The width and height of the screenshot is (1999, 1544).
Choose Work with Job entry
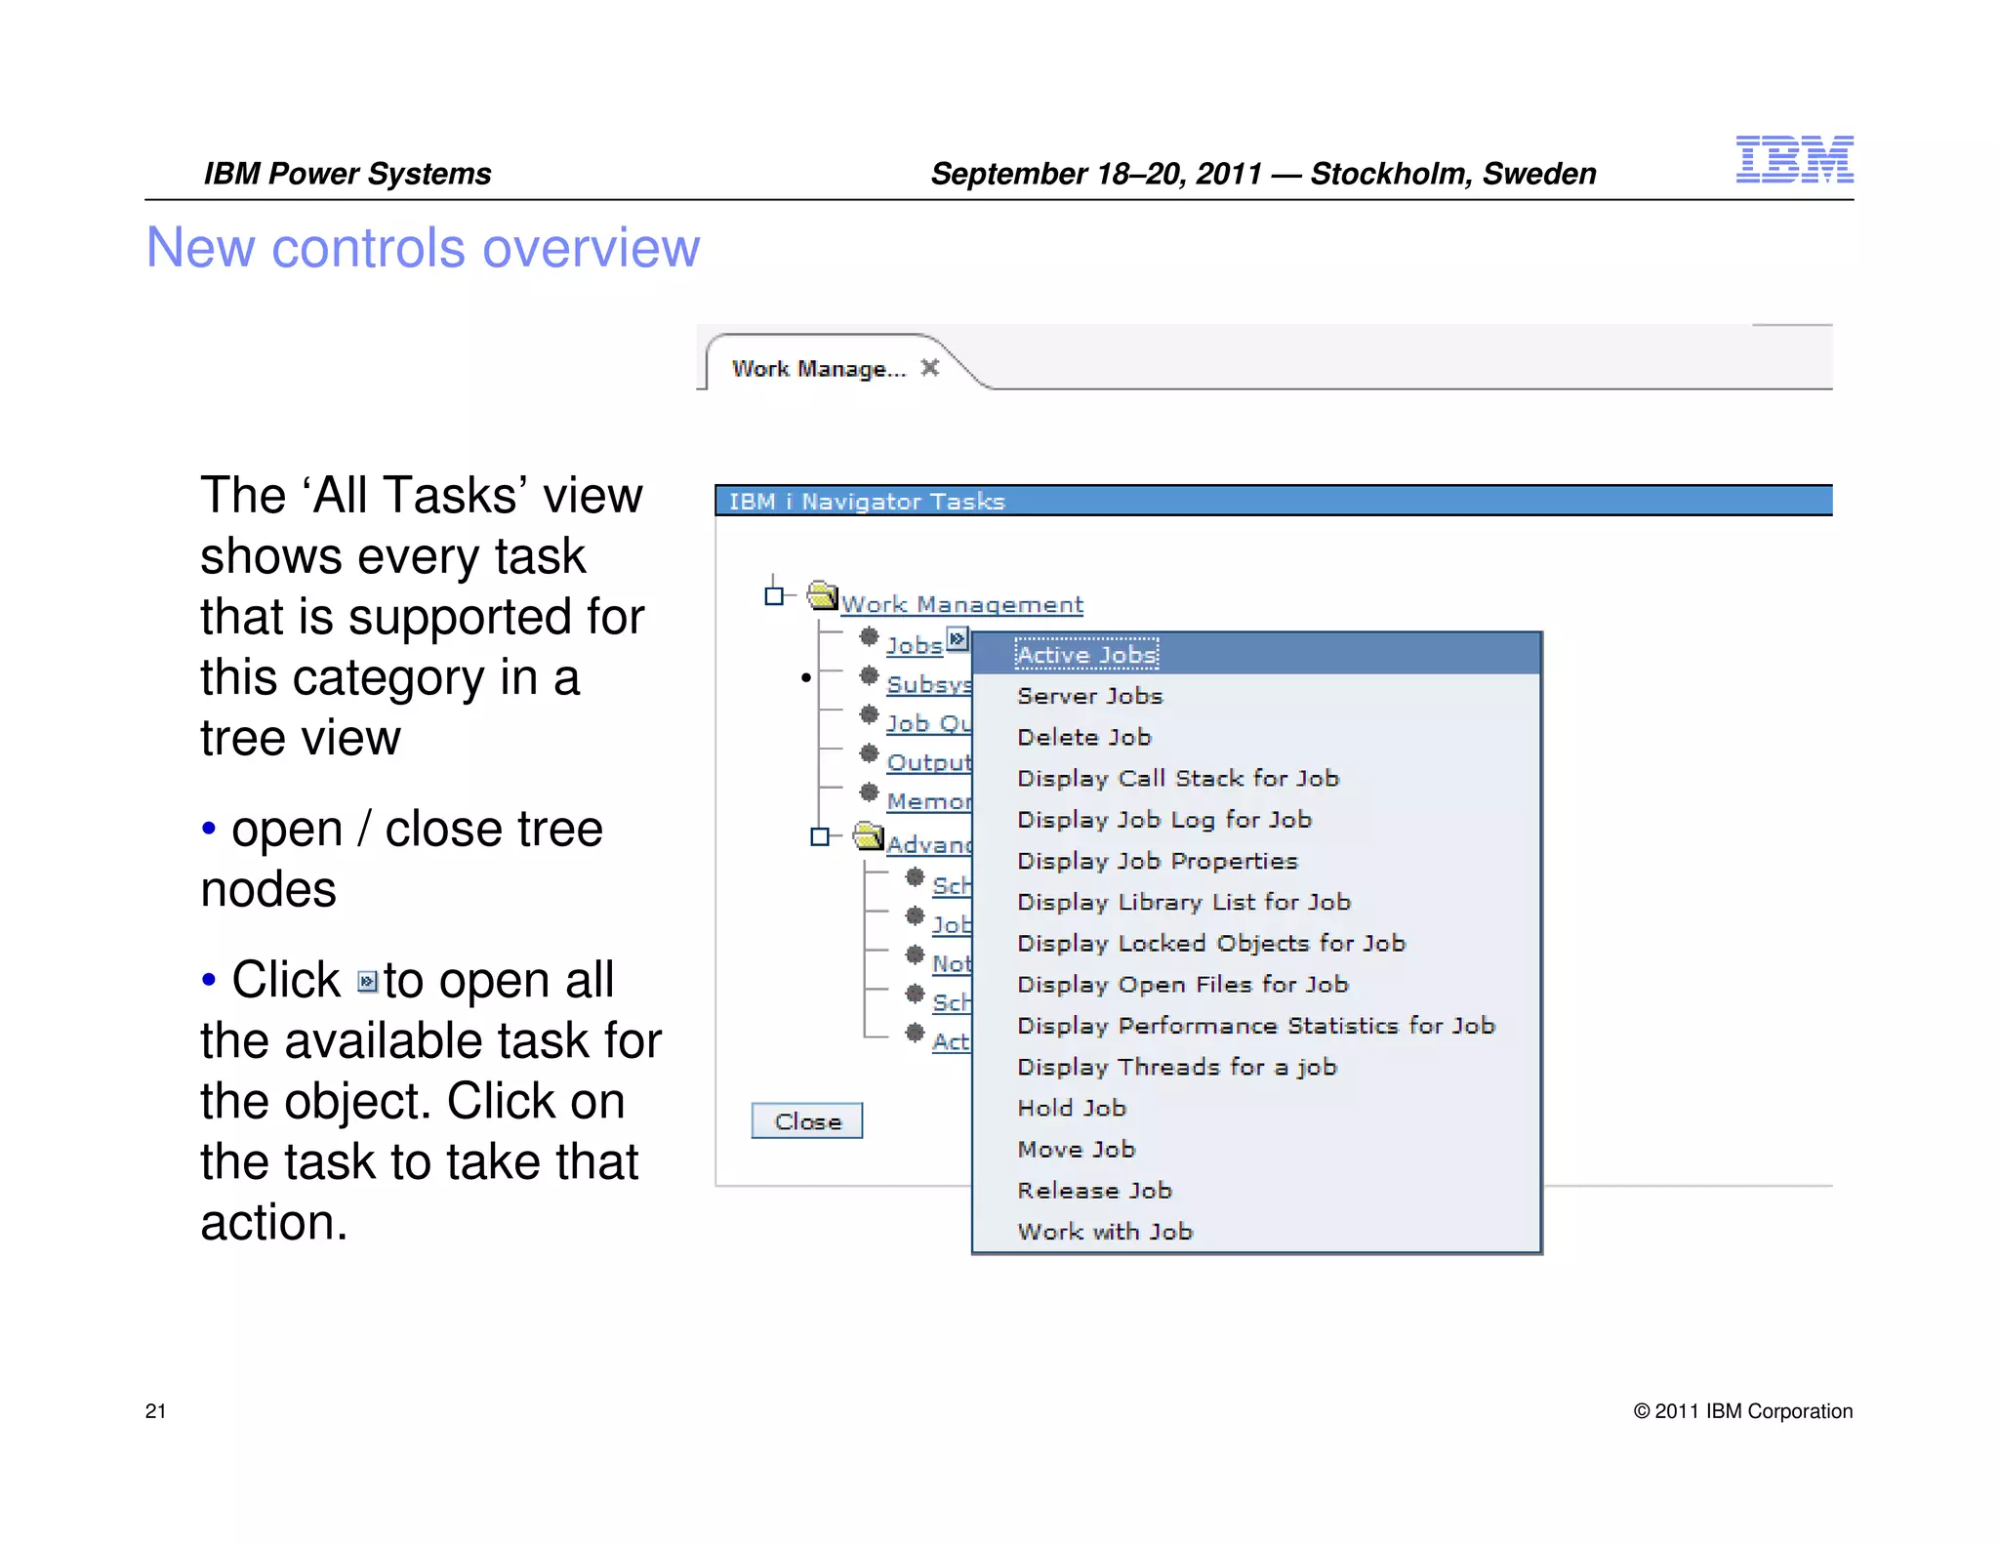(1256, 1231)
